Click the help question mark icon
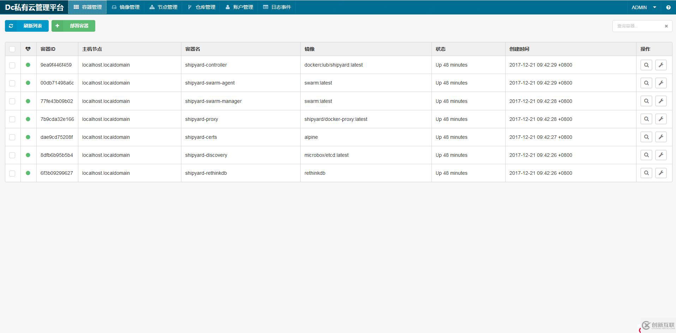 point(668,7)
